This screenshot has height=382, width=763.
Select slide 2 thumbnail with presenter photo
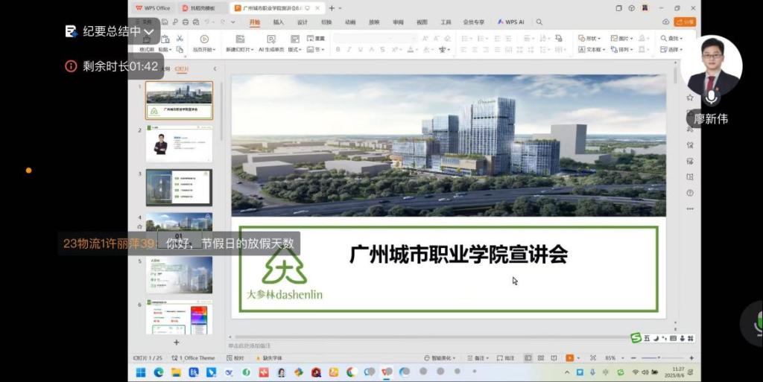[x=179, y=144]
